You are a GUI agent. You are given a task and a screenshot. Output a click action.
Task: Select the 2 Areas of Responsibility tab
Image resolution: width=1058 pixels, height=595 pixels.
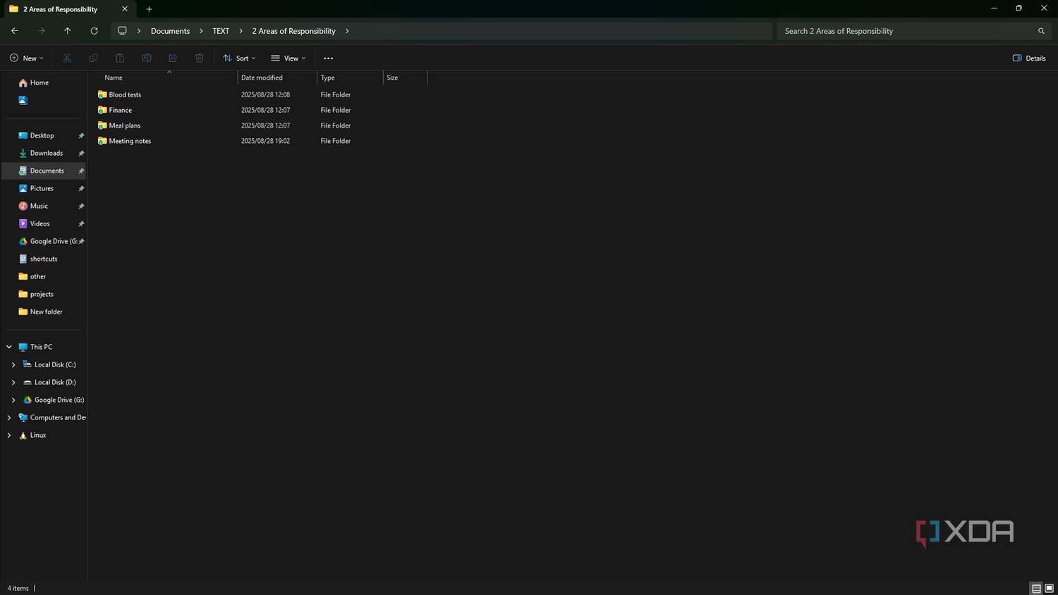68,9
